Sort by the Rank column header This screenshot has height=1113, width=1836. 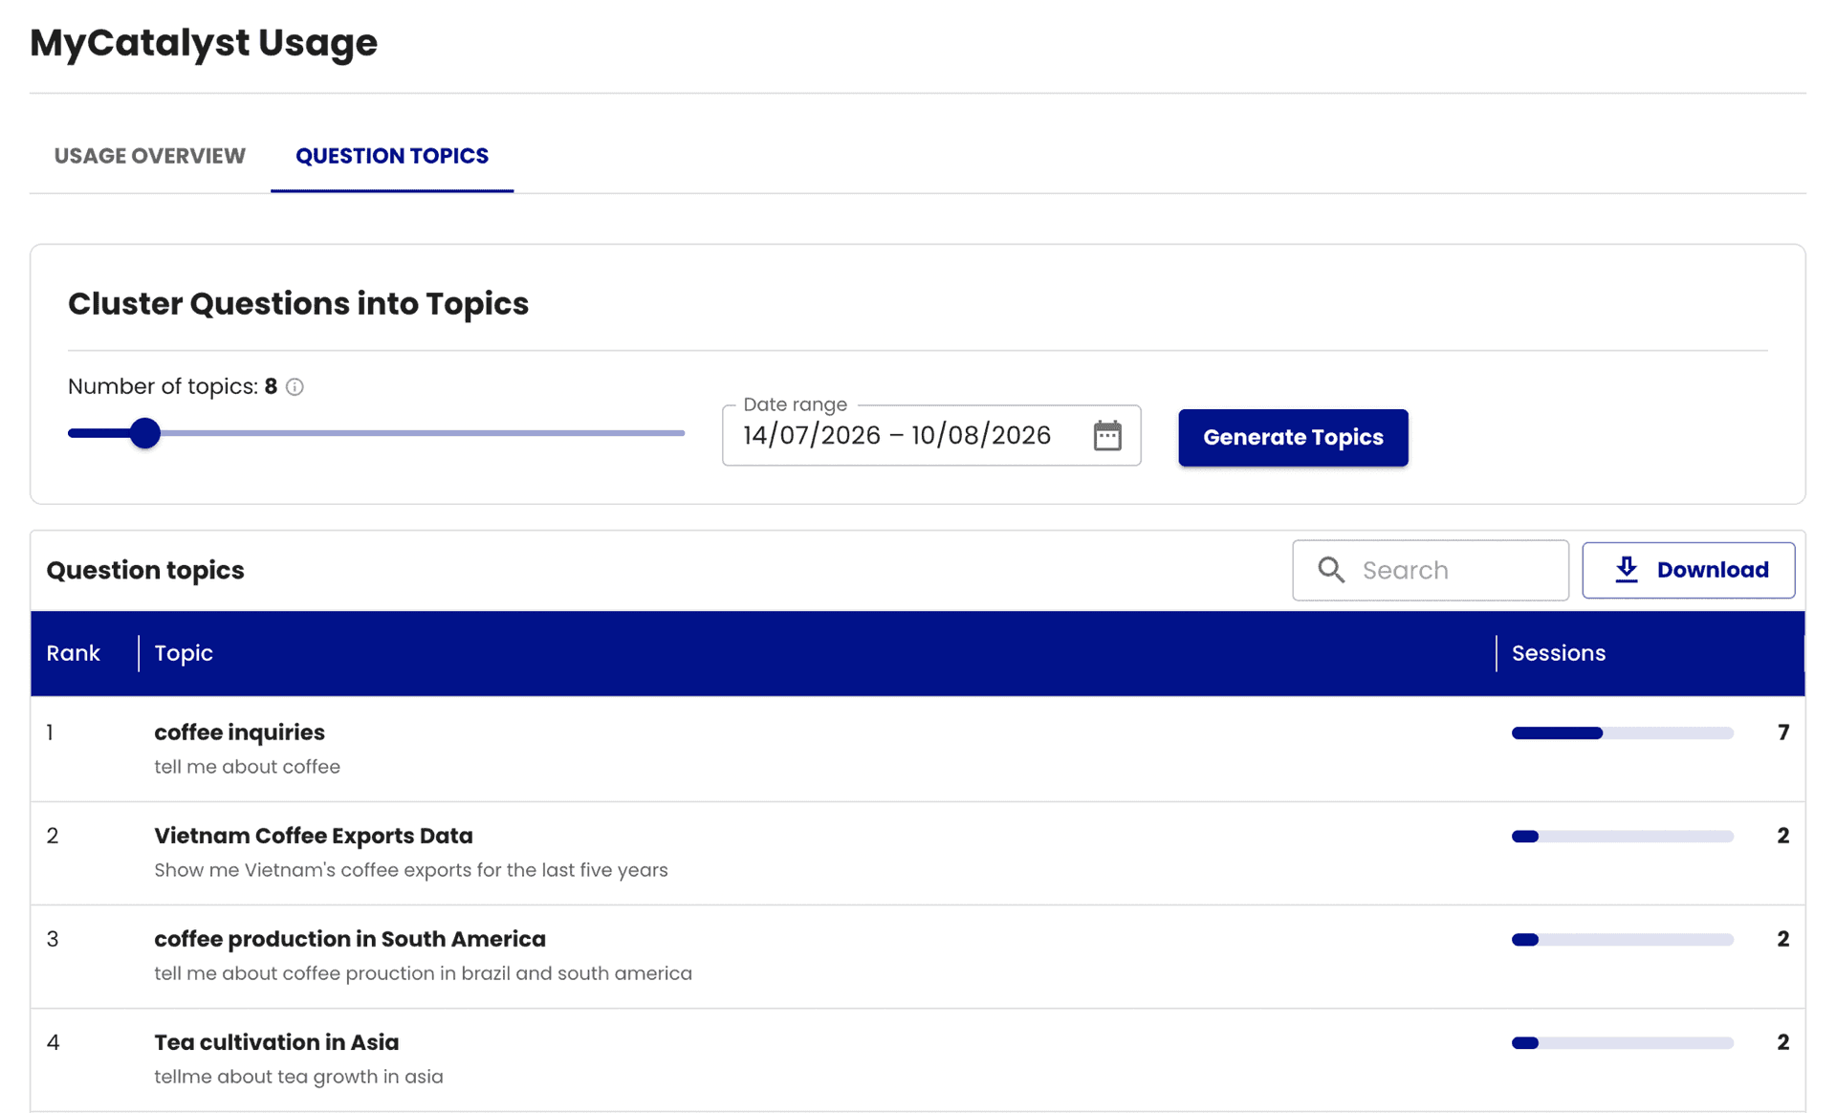point(73,653)
